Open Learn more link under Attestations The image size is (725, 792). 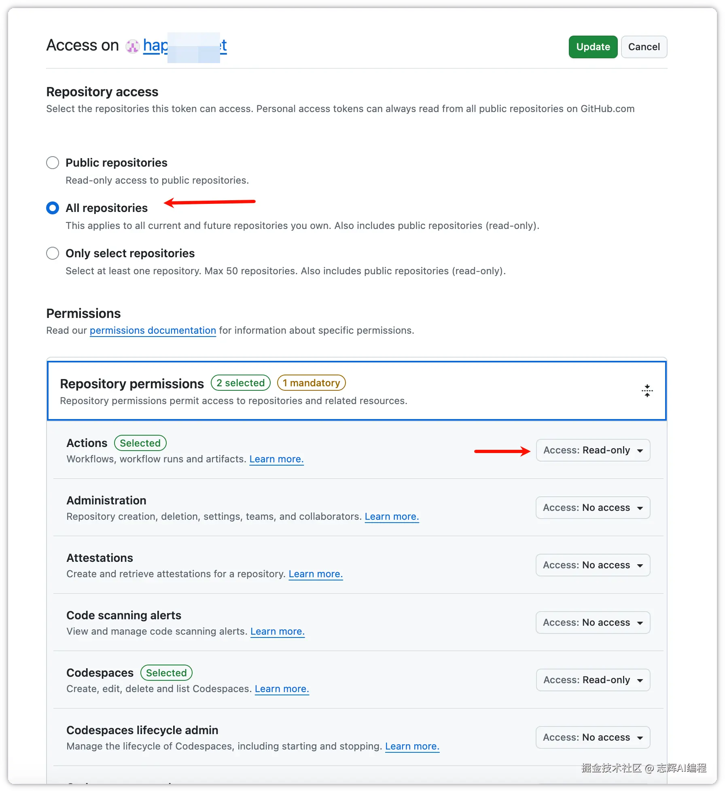316,574
